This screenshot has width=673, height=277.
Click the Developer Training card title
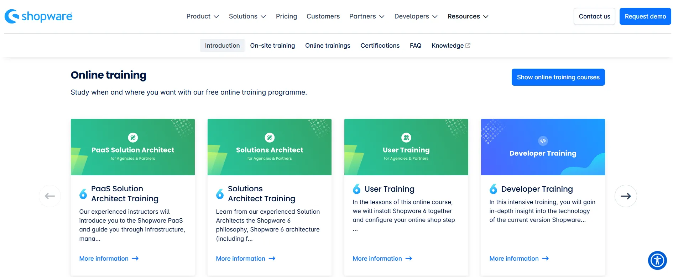click(x=537, y=189)
